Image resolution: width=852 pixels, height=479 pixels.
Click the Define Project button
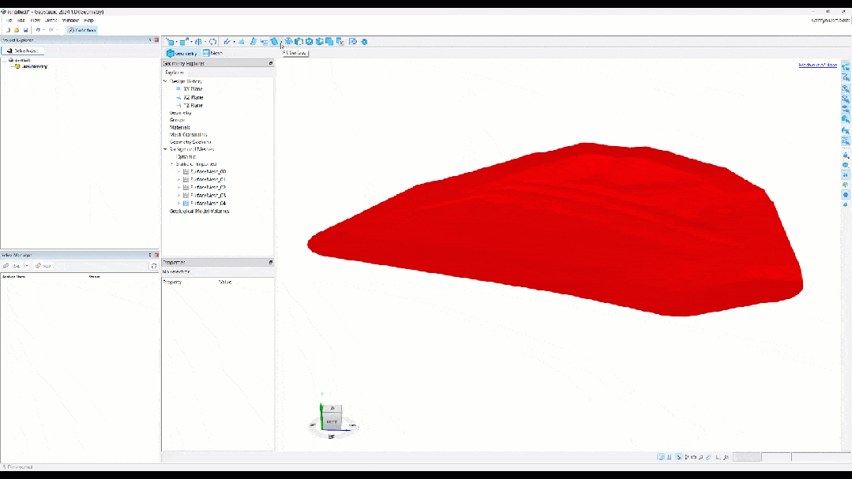click(x=24, y=51)
